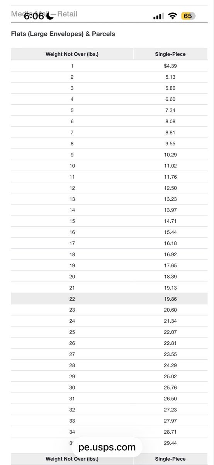This screenshot has height=465, width=214.
Task: Select the 15 lb weight row
Action: click(109, 221)
